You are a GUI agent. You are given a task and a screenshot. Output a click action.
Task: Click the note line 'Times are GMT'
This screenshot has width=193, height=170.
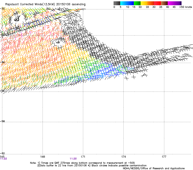(x=51, y=163)
